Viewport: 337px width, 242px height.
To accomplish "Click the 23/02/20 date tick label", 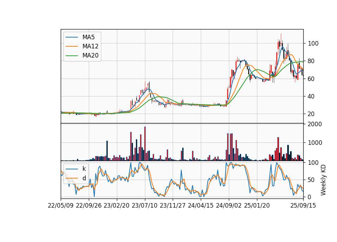I will click(x=117, y=206).
